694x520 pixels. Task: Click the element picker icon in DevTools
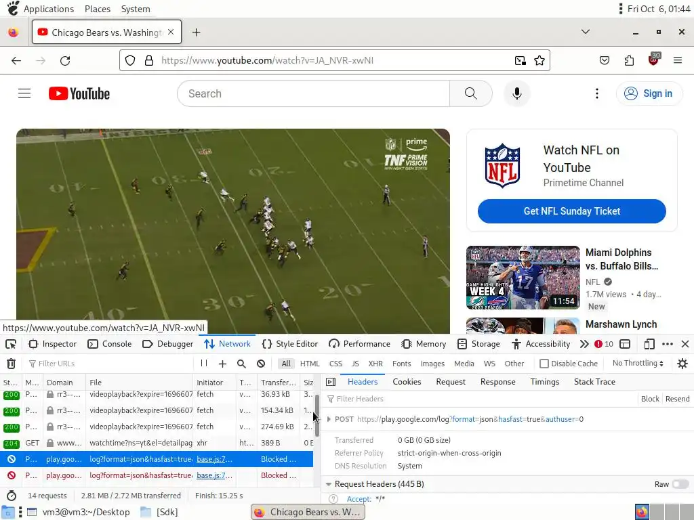11,344
